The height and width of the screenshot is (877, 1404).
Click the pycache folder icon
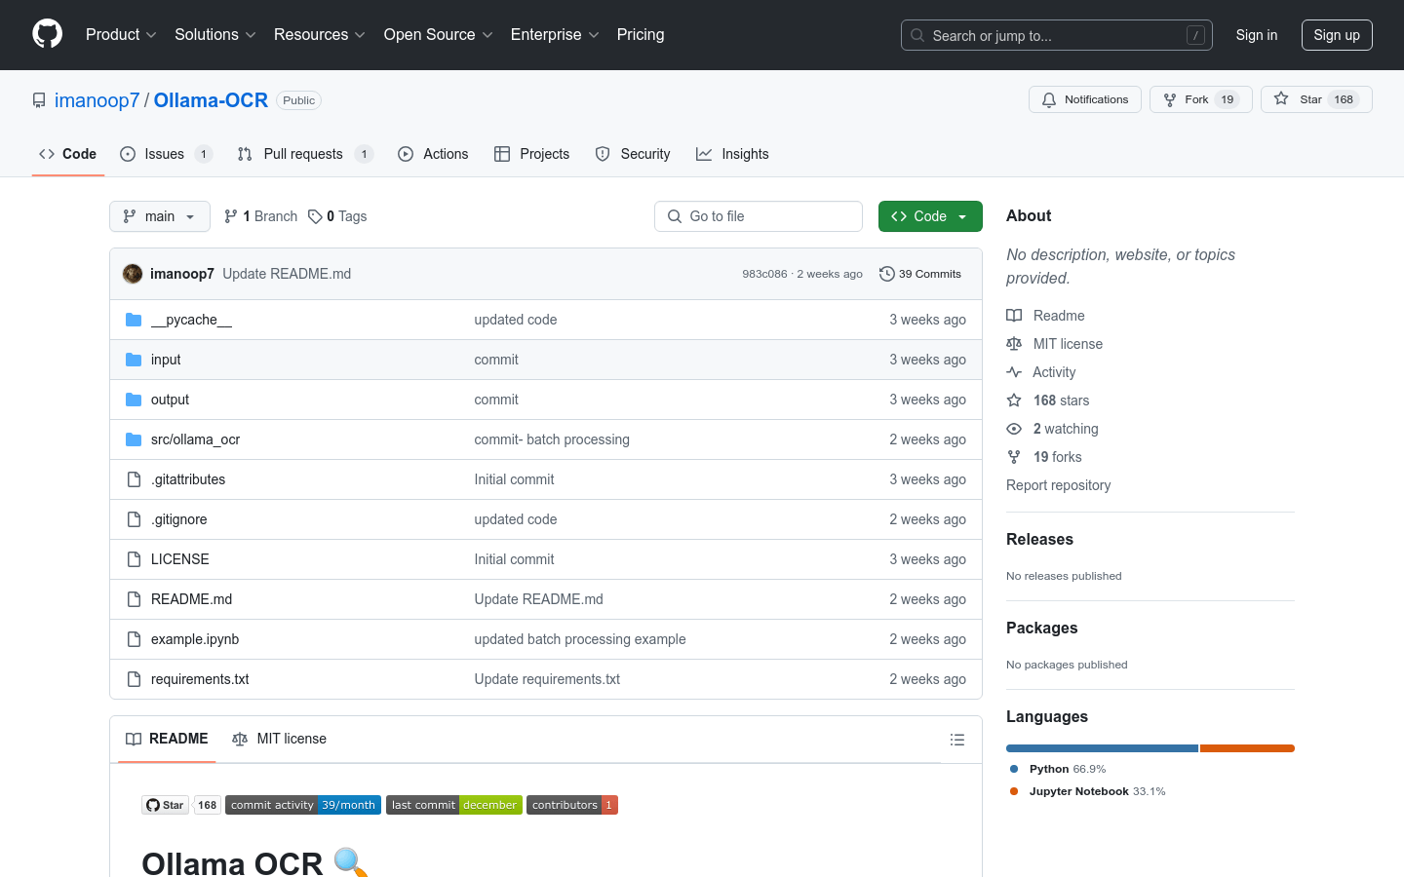coord(134,320)
